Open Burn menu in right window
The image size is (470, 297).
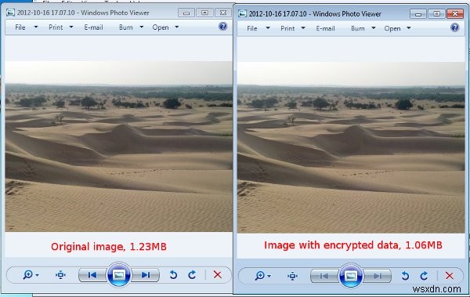[358, 28]
